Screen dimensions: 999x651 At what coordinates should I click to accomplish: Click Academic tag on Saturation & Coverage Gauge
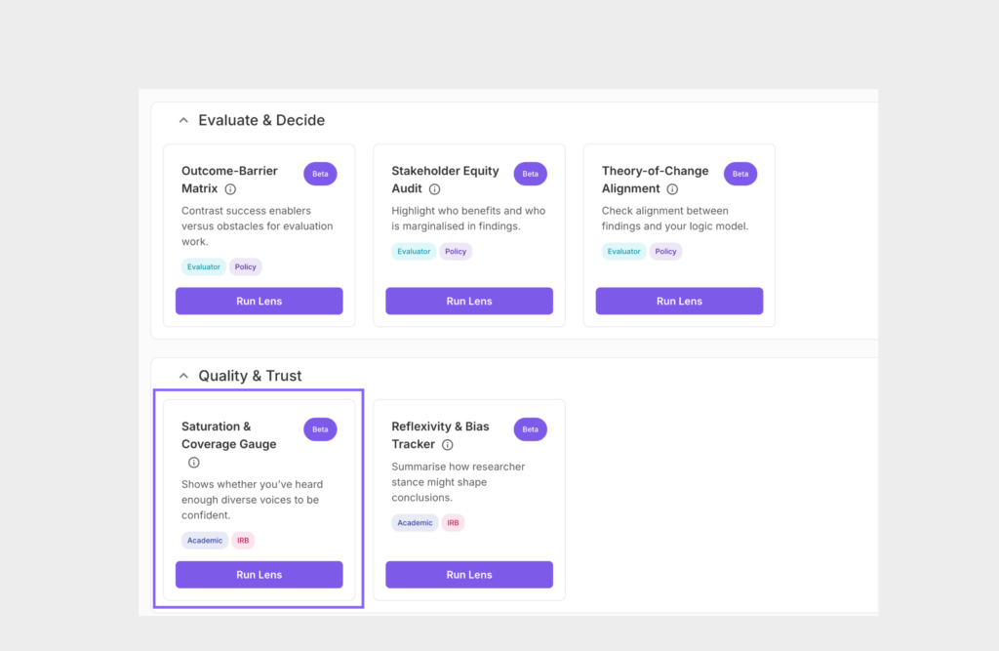click(205, 541)
